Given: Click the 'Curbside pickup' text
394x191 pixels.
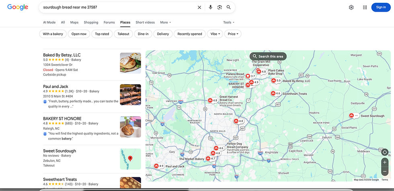Looking at the screenshot, I should pyautogui.click(x=55, y=75).
